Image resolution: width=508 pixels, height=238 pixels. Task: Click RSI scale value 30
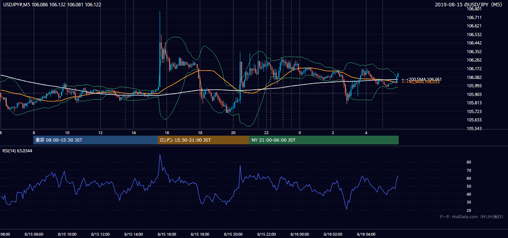point(469,202)
